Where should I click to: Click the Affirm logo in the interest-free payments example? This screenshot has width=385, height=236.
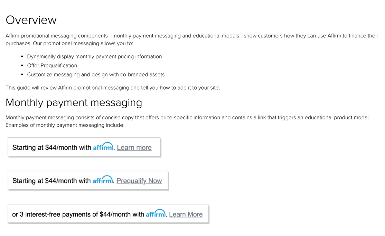(x=156, y=214)
